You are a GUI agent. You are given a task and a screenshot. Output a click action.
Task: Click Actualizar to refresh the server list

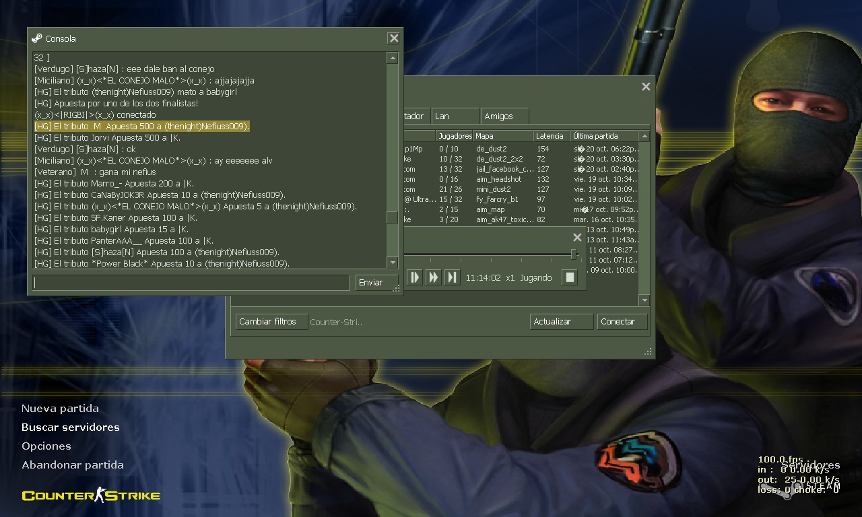[562, 322]
